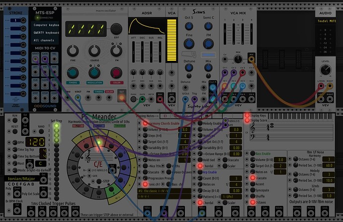The height and width of the screenshot is (222, 343).
Task: Adjust the ADSR ATT slider
Action: pyautogui.click(x=133, y=52)
